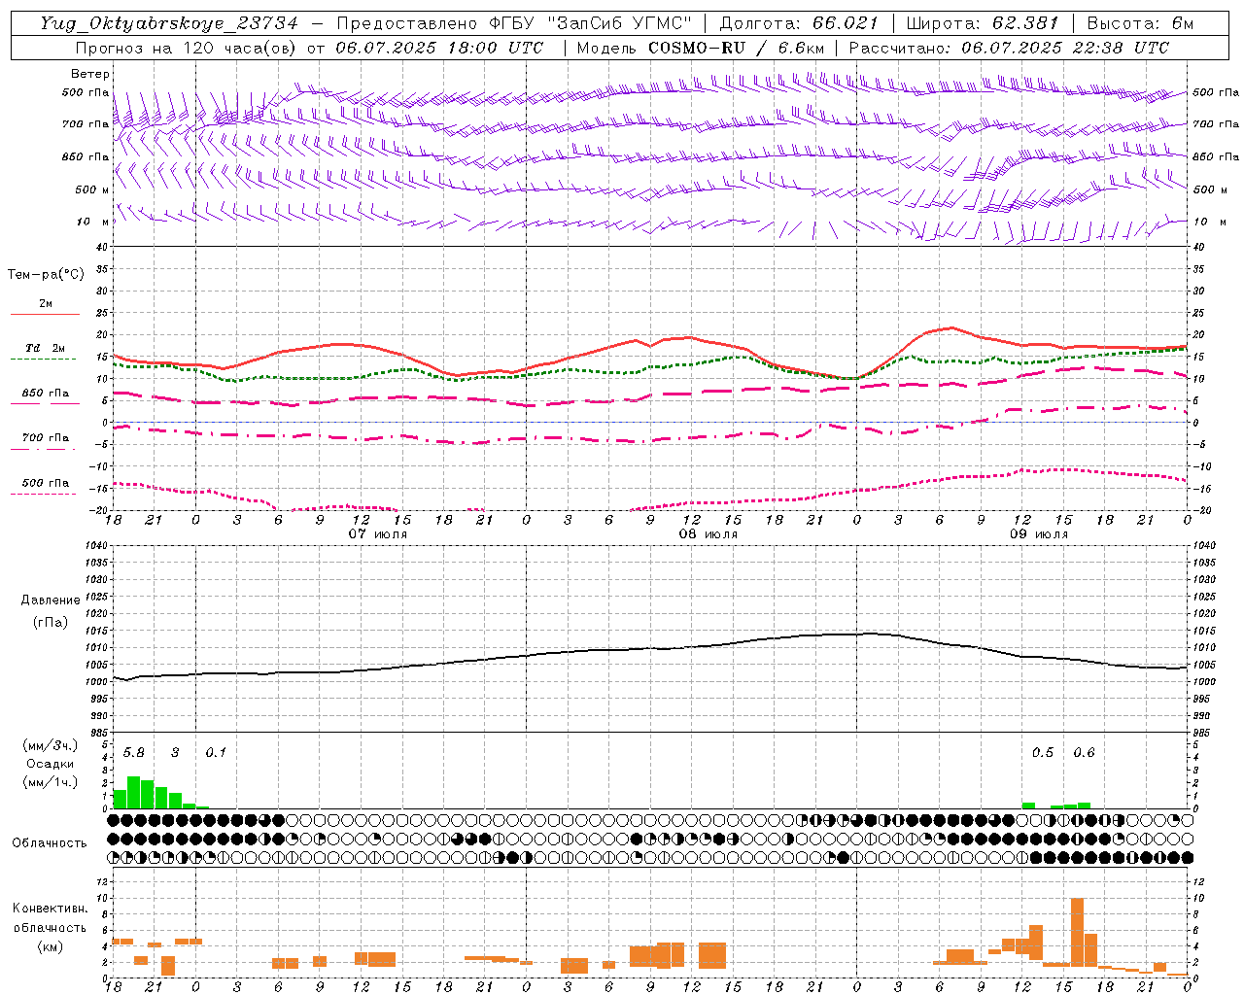Select the forecast start time 06.07.2025 18:00 UTC
The image size is (1244, 995).
coord(439,48)
